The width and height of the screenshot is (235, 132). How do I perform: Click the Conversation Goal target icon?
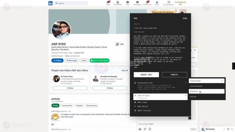[135, 83]
